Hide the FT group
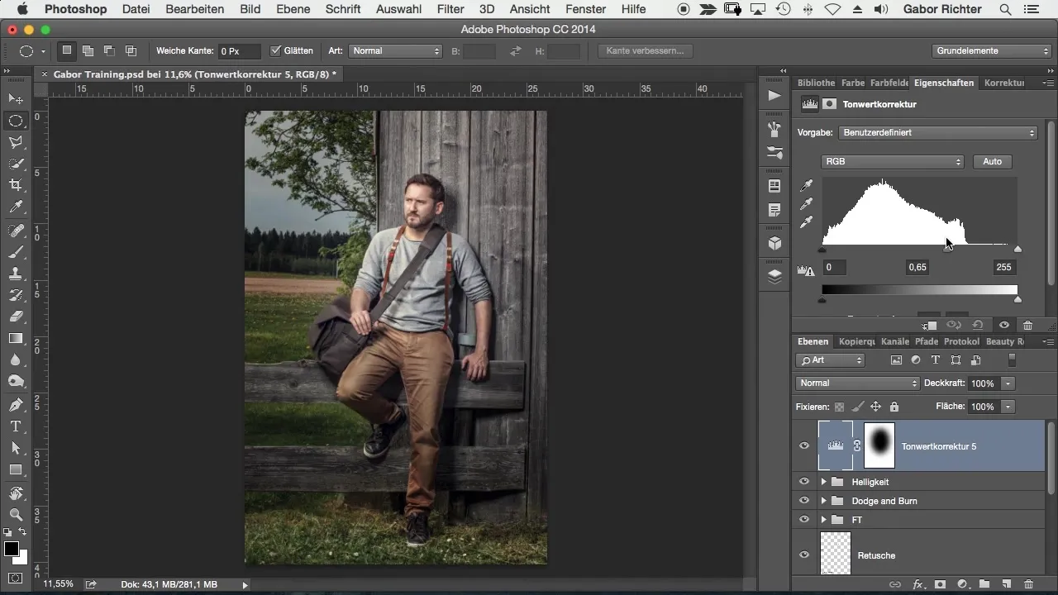Viewport: 1058px width, 595px height. [x=804, y=520]
